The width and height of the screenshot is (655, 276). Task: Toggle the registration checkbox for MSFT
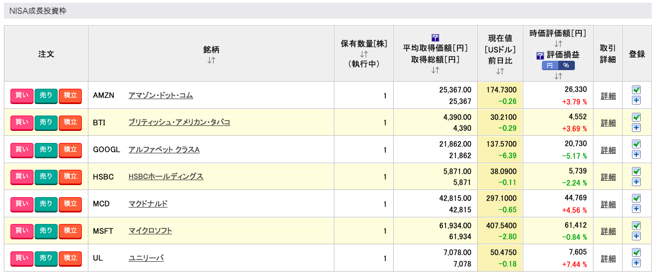[636, 225]
